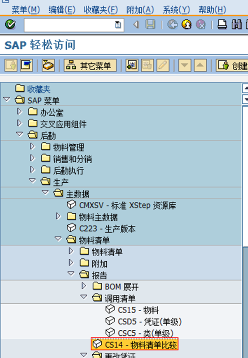This screenshot has height=358, width=248.
Task: Click the yellow Exit arrow icon
Action: click(x=186, y=24)
